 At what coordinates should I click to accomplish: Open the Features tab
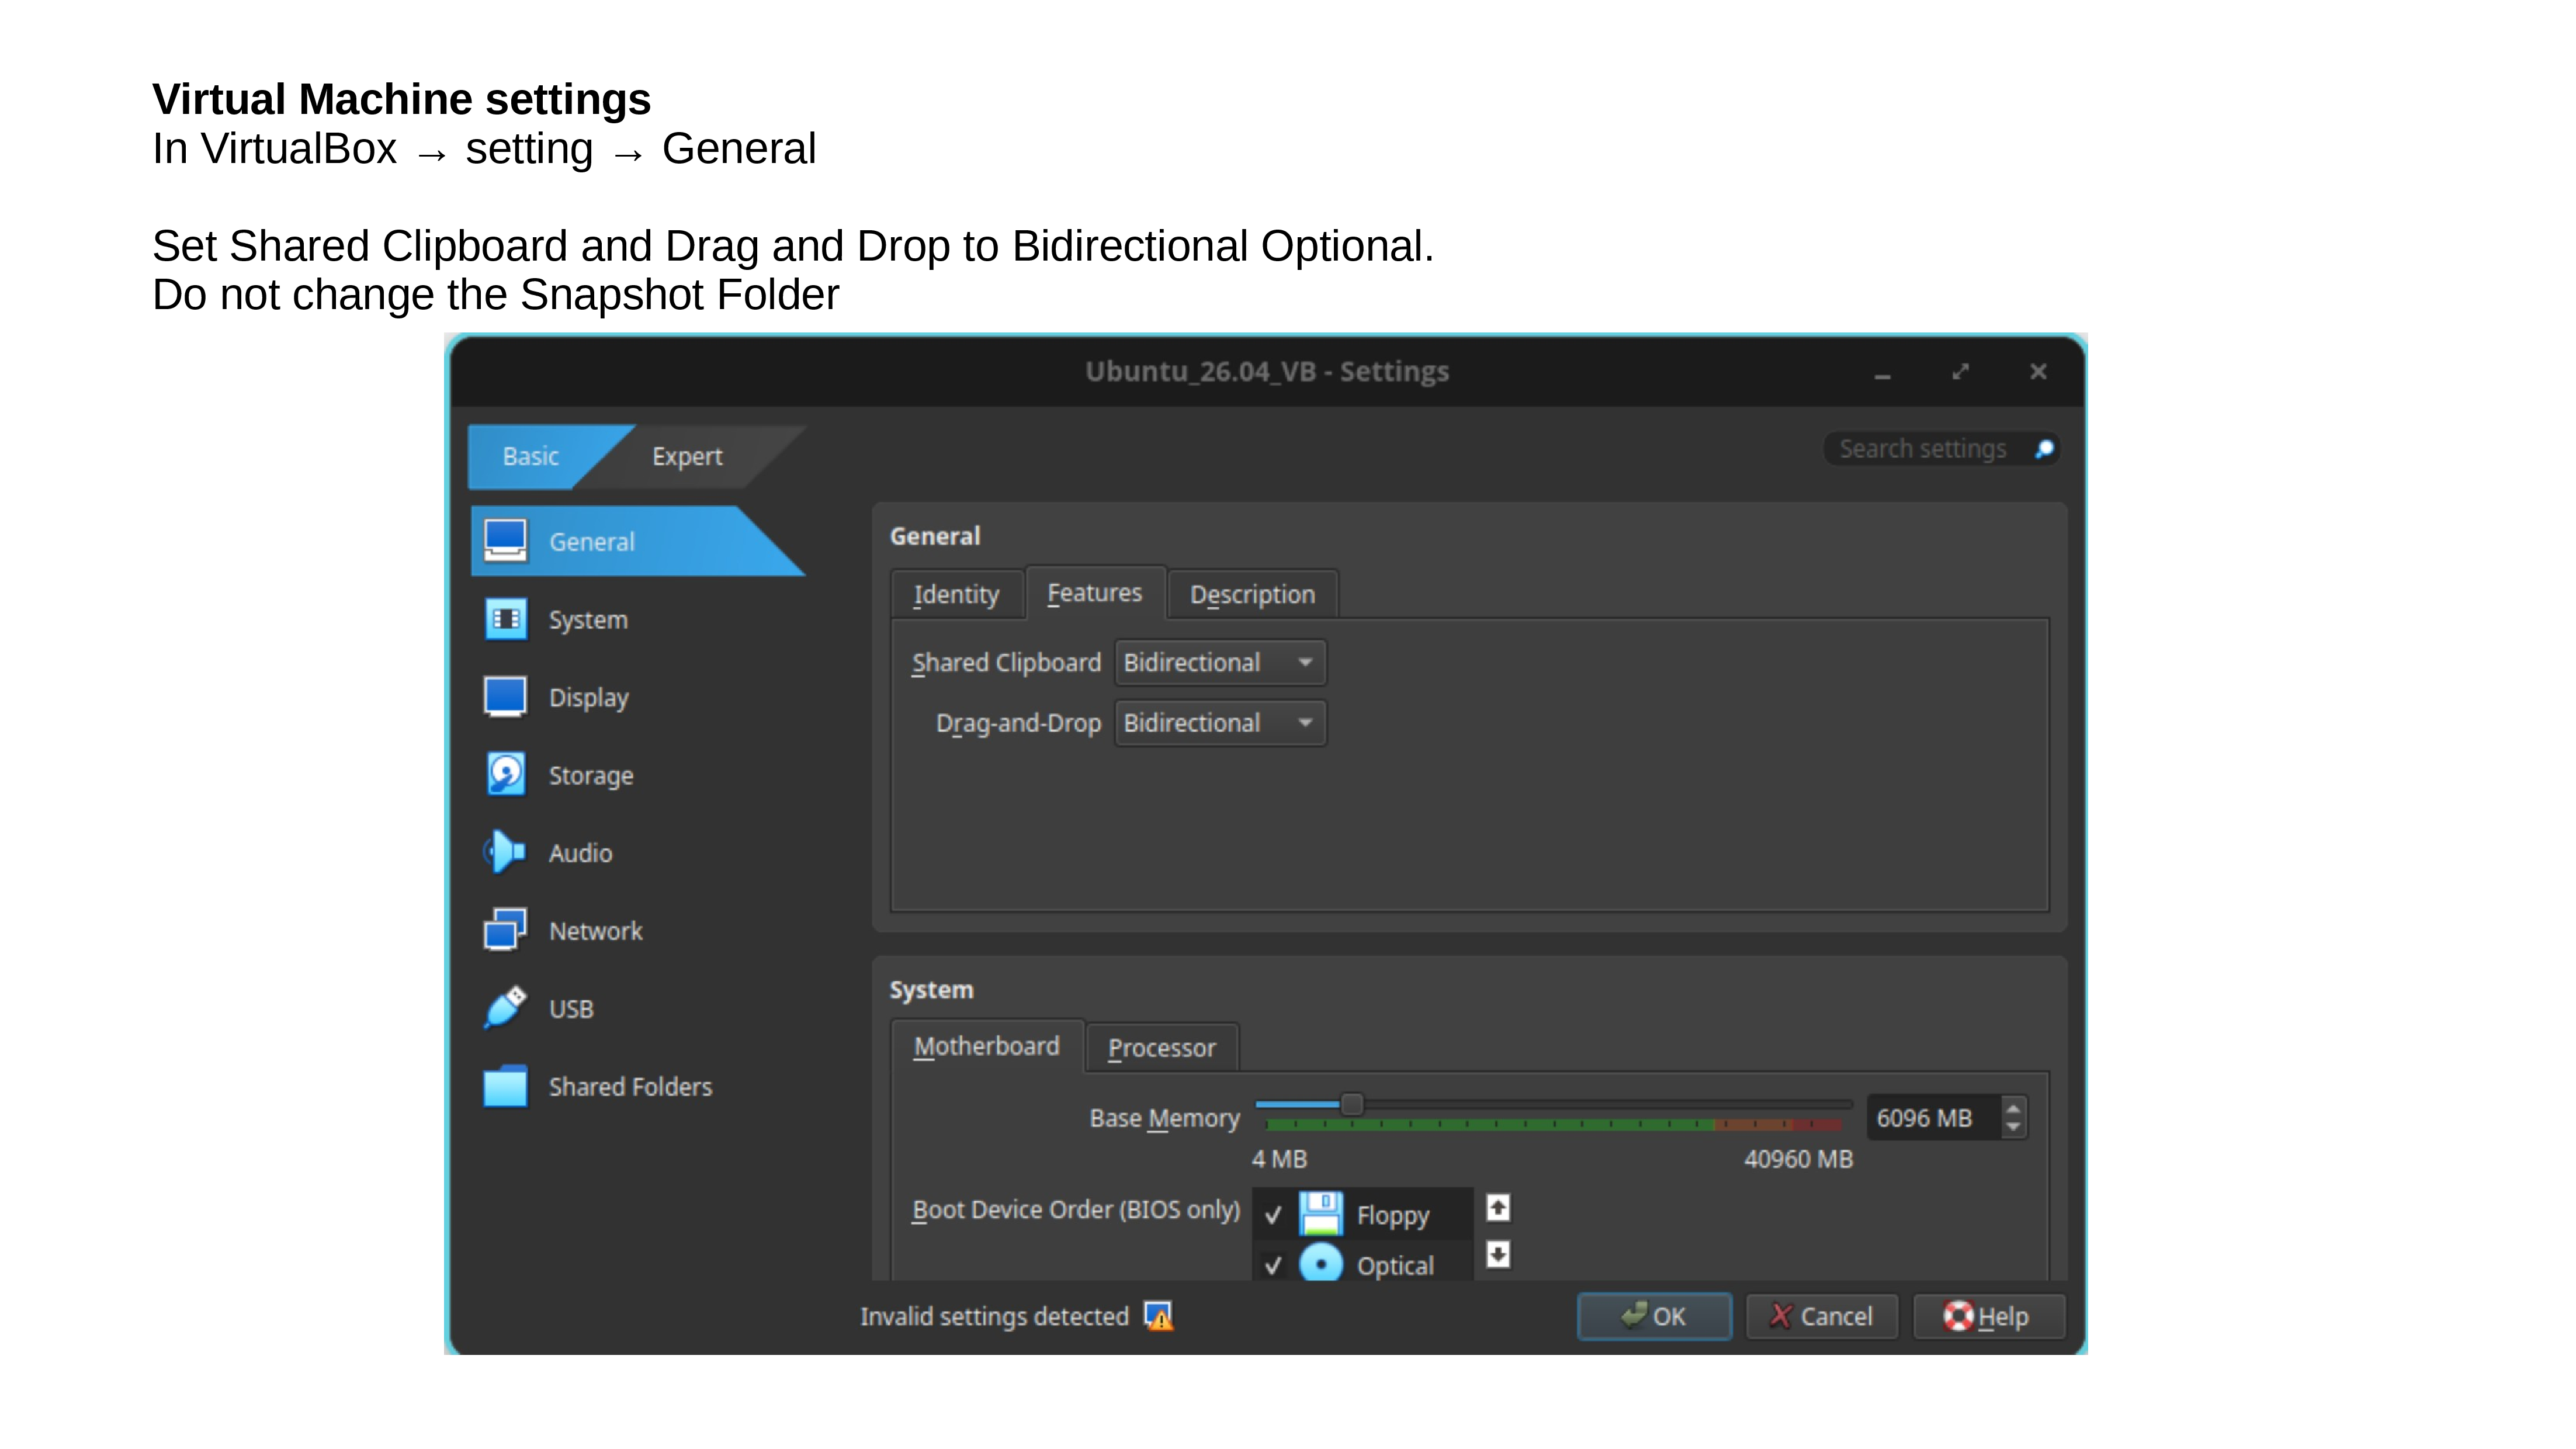pyautogui.click(x=1095, y=593)
